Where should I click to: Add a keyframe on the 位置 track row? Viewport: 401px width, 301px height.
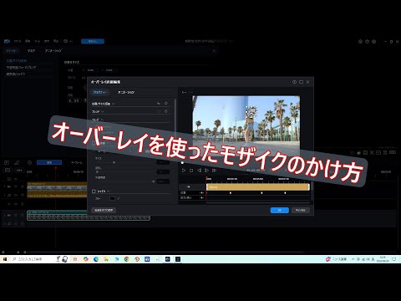[x=201, y=192]
